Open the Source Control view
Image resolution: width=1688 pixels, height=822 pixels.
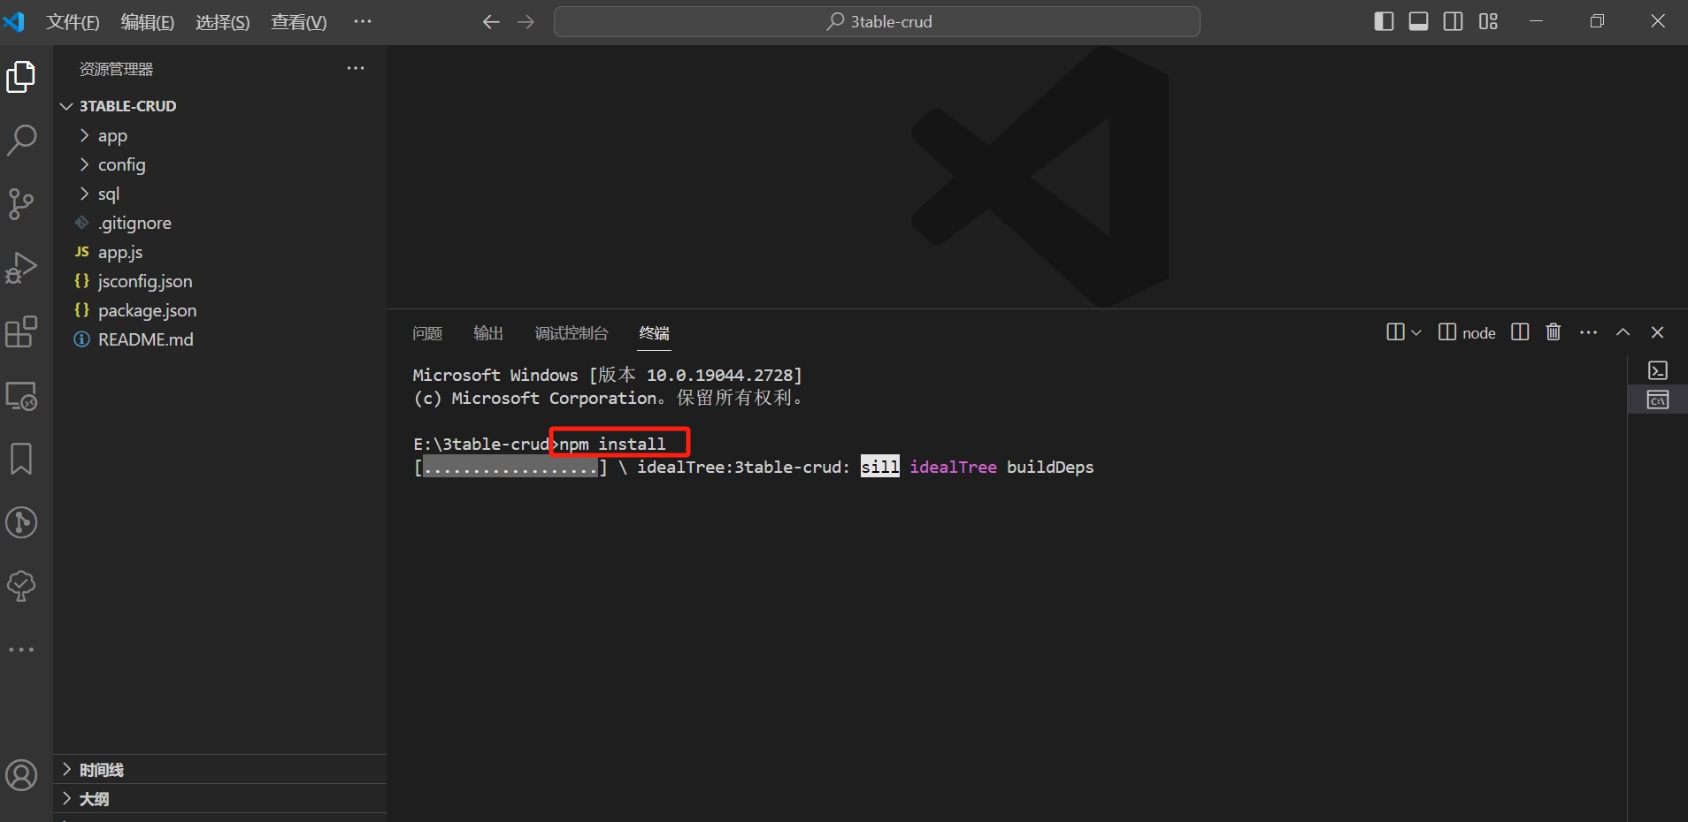point(21,203)
